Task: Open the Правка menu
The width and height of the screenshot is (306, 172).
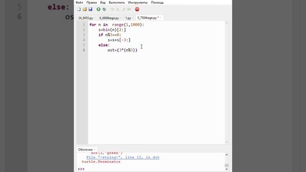Action: click(x=91, y=2)
